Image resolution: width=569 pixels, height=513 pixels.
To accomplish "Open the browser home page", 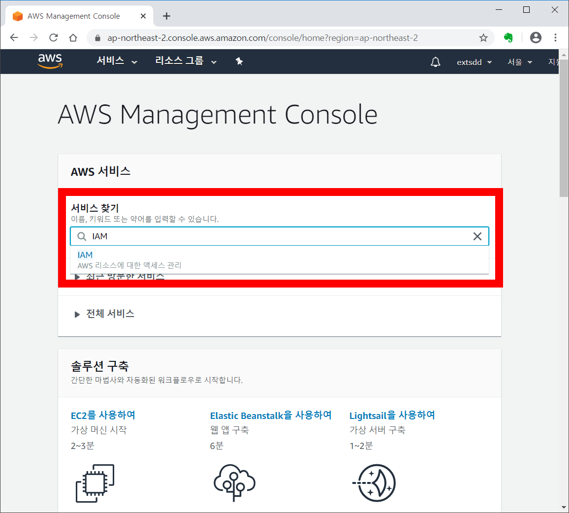I will (x=73, y=37).
